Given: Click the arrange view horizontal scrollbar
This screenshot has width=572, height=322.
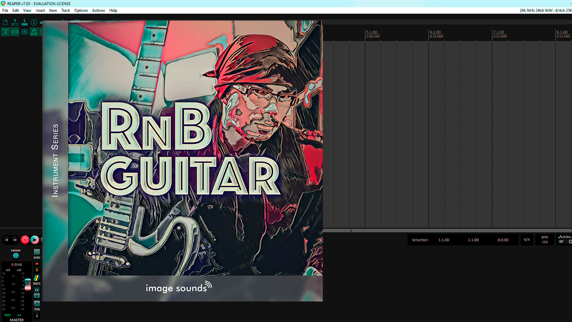Looking at the screenshot, I should [x=447, y=231].
